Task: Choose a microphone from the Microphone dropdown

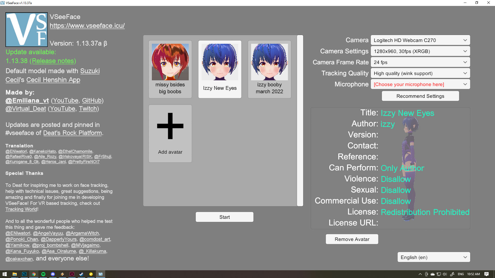Action: 420,84
